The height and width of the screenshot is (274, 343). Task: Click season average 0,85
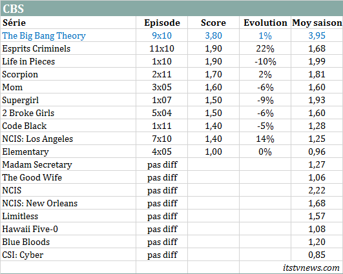click(317, 255)
